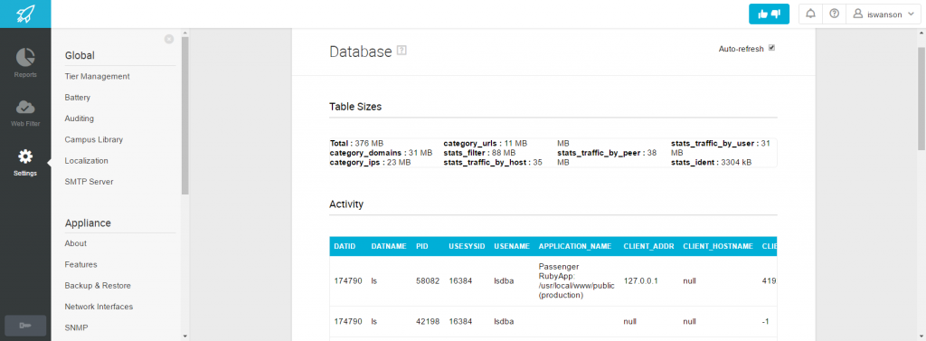926x341 pixels.
Task: Toggle the Auto-refresh checkbox
Action: click(x=771, y=48)
